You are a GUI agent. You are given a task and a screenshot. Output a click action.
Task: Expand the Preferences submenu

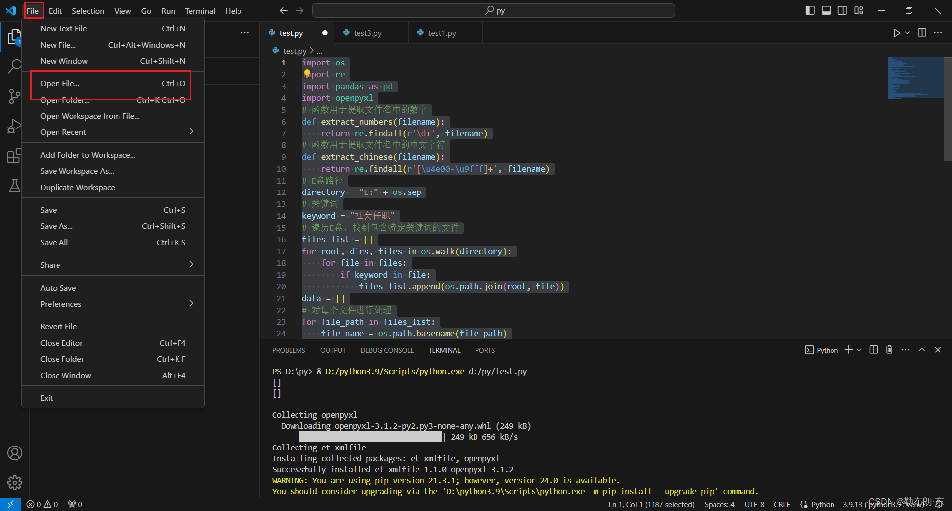point(113,304)
